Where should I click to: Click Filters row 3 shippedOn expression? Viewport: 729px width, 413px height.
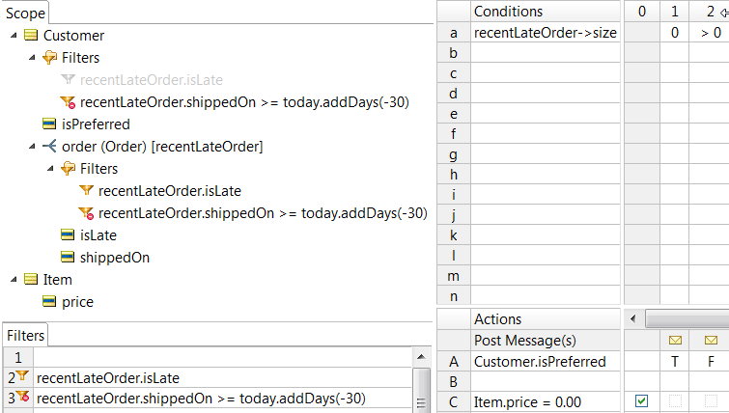tap(223, 399)
